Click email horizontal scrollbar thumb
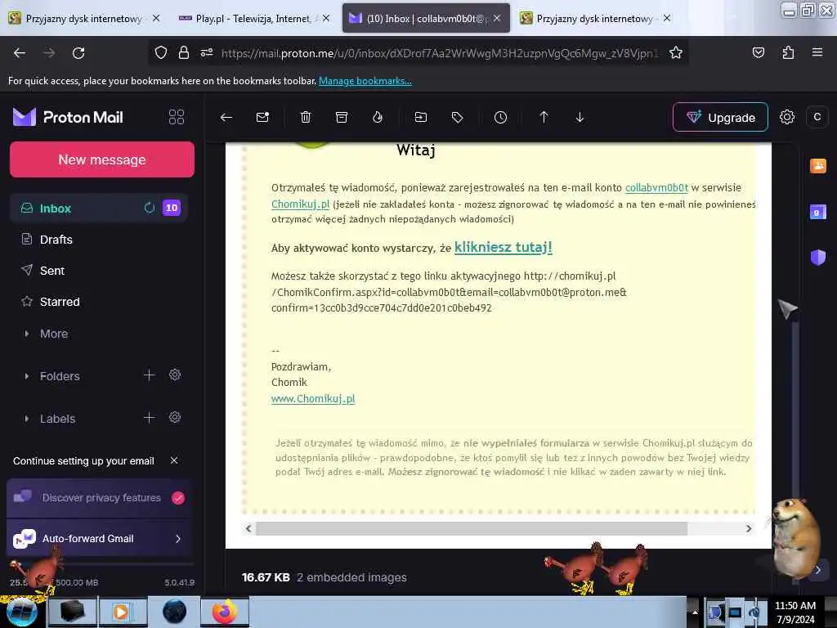The image size is (837, 628). (x=472, y=529)
